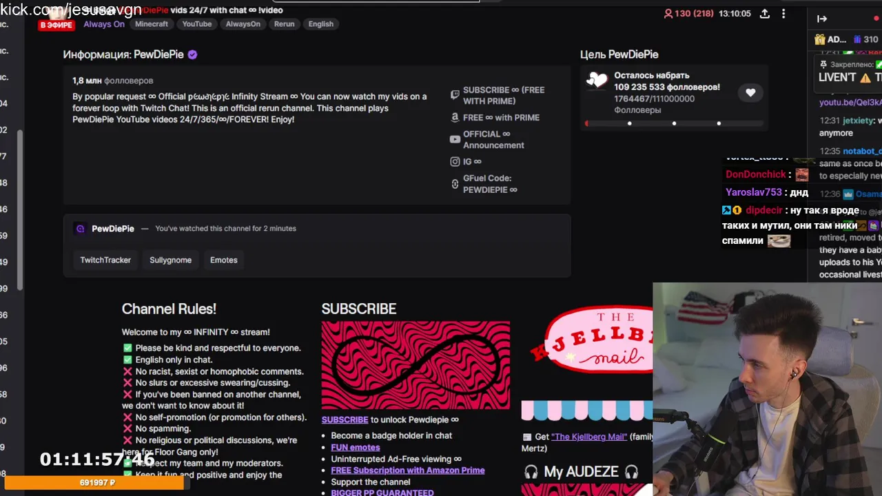Open the SUBSCRIBE link under banner
This screenshot has height=496, width=882.
pyautogui.click(x=345, y=420)
